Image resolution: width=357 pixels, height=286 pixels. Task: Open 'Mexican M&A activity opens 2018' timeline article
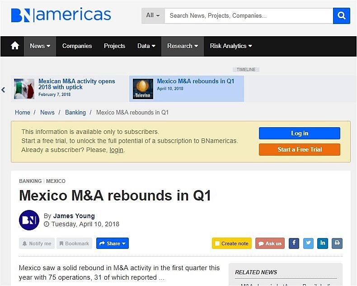click(x=77, y=84)
